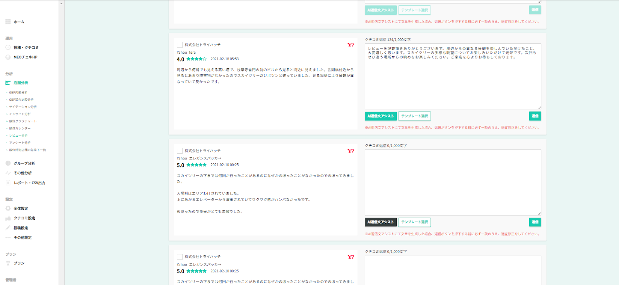The image size is (619, 285).
Task: Select GBP内部分析 submenu
Action: tap(18, 93)
